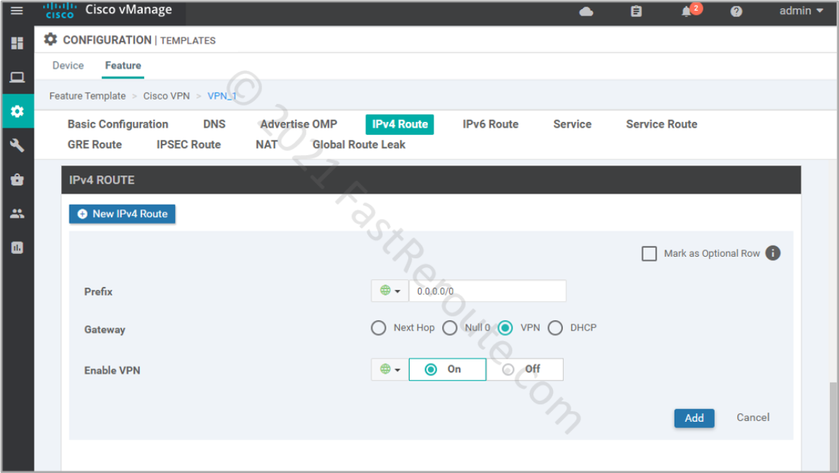839x473 pixels.
Task: Click the Configuration header gear icon
Action: [x=51, y=39]
